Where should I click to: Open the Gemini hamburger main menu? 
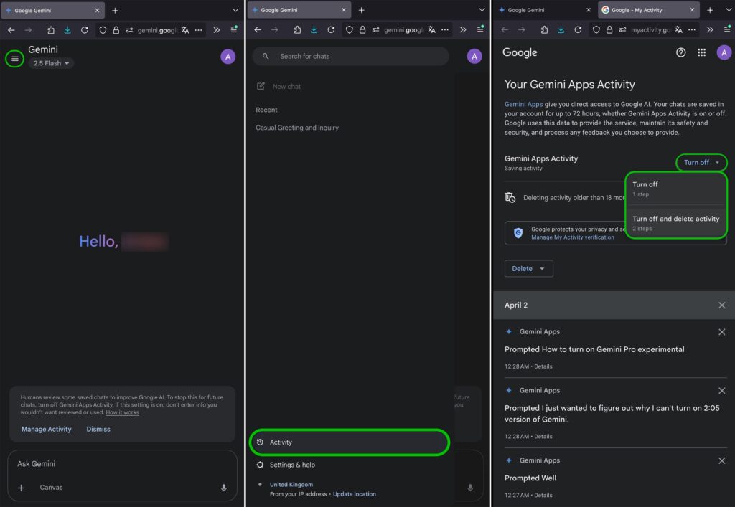click(x=14, y=58)
